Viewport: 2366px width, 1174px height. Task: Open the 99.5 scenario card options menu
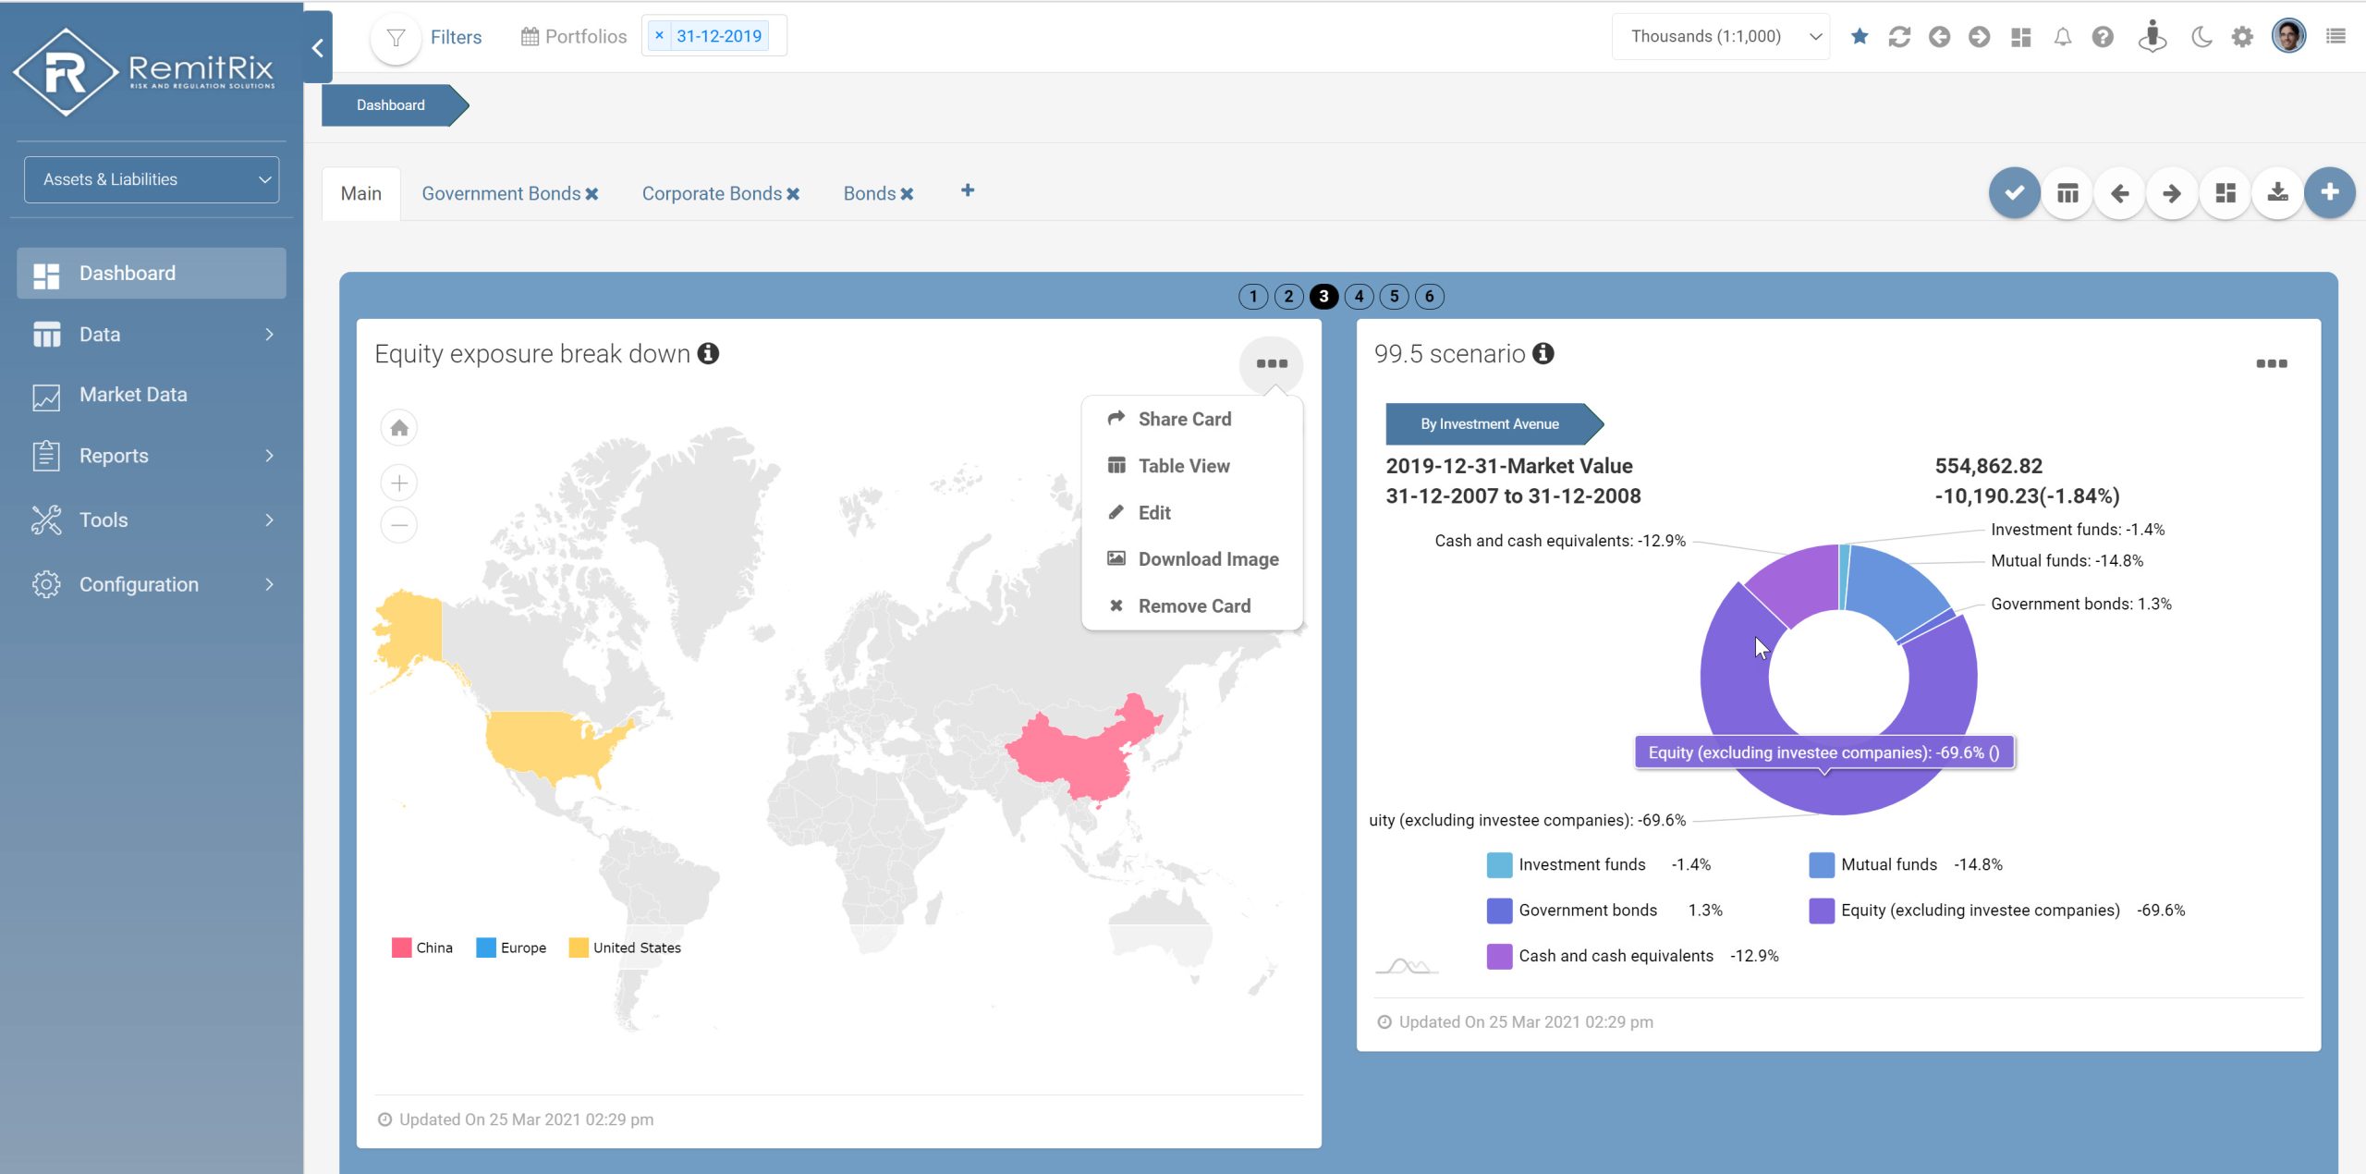[x=2271, y=363]
